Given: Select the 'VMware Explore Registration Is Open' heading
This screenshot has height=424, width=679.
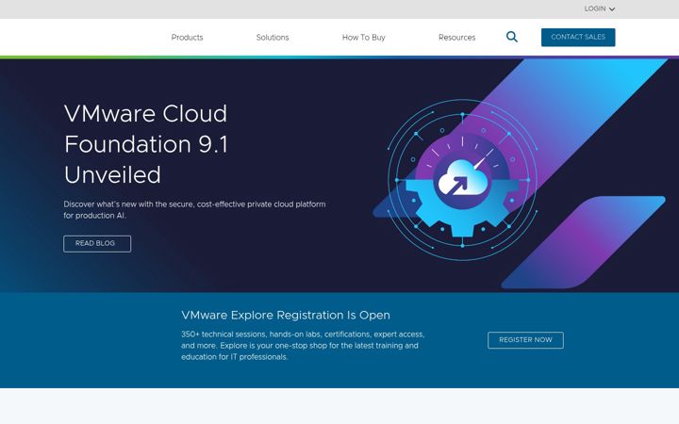Looking at the screenshot, I should 286,315.
